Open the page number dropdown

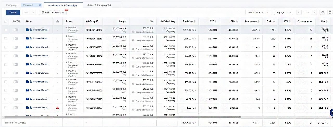coord(306,12)
